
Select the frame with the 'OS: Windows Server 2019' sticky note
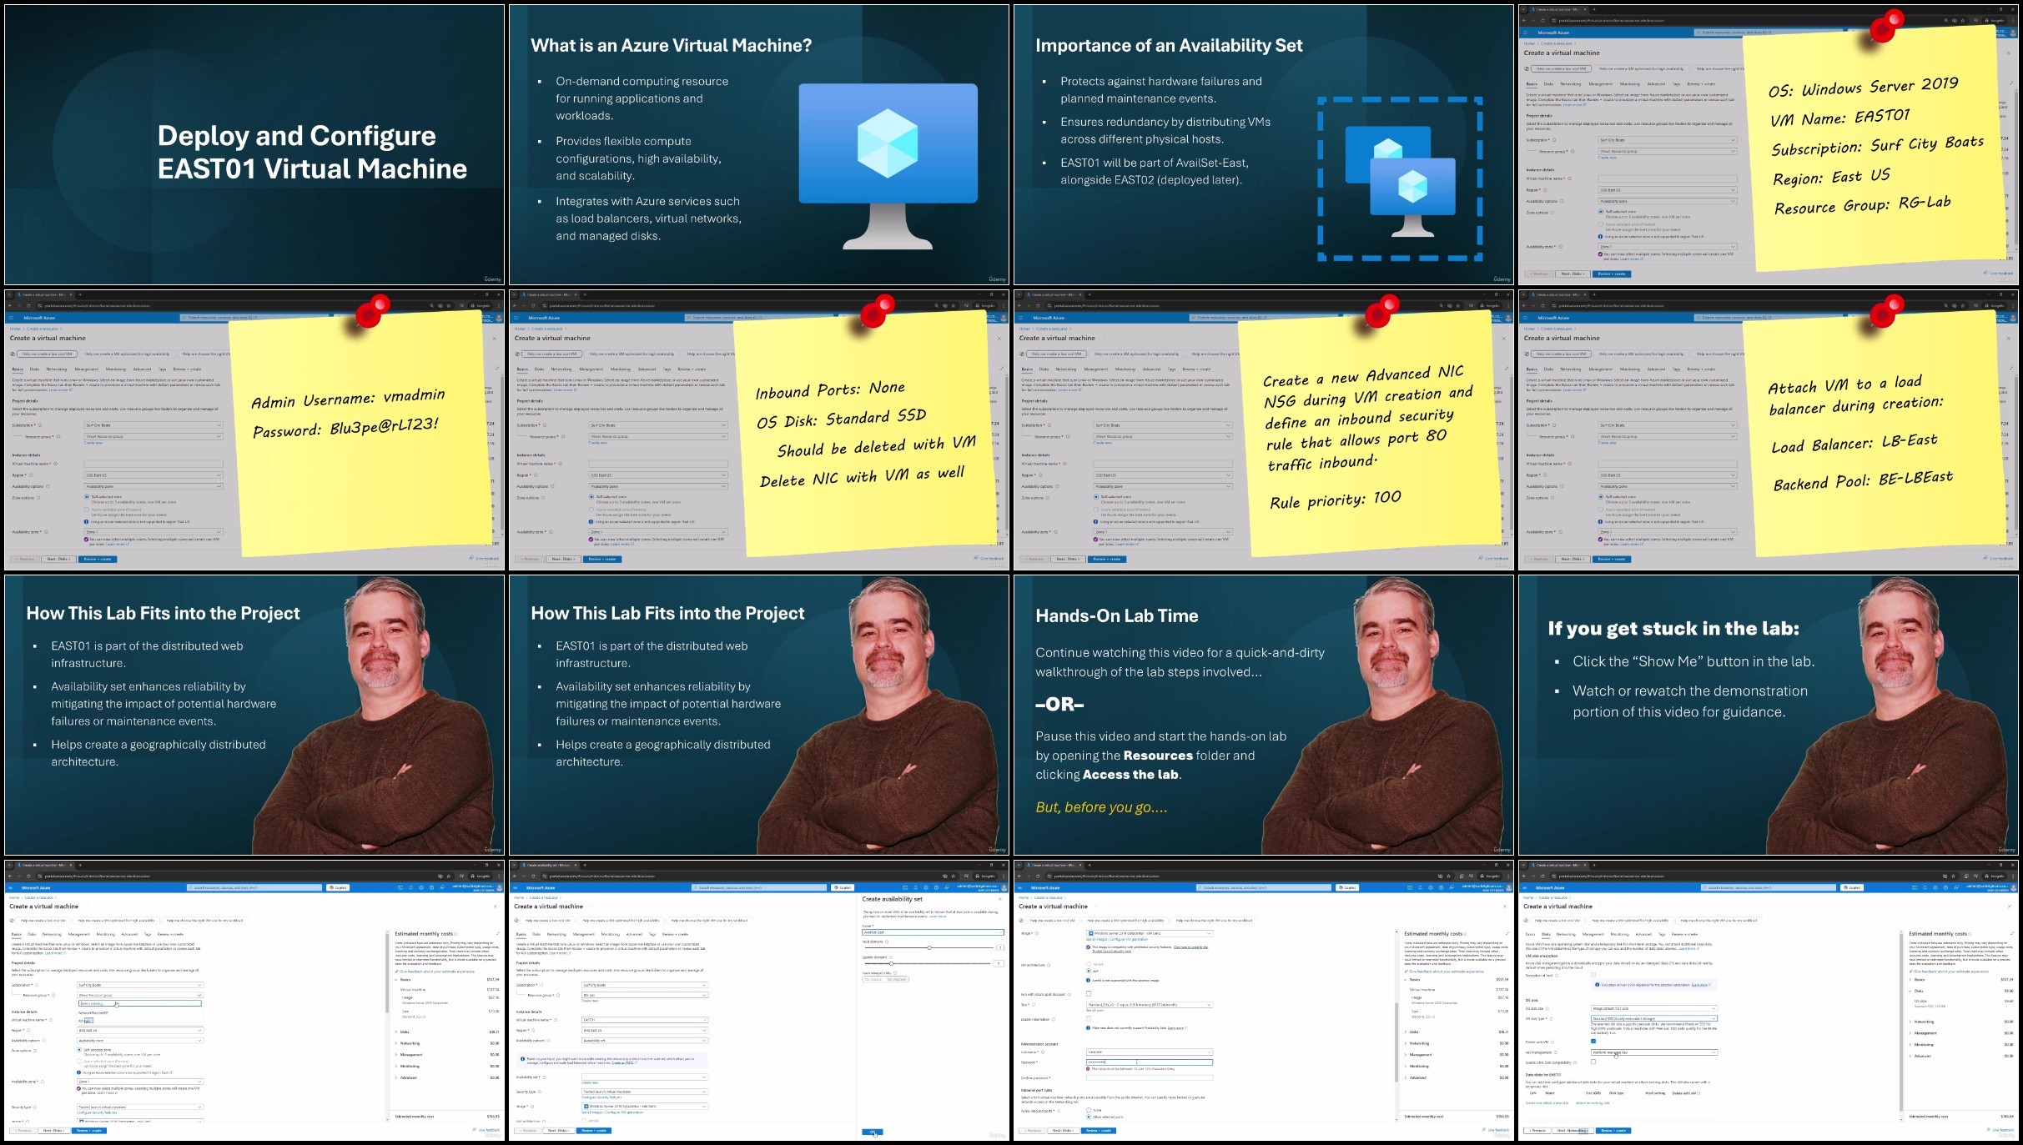click(x=1769, y=145)
